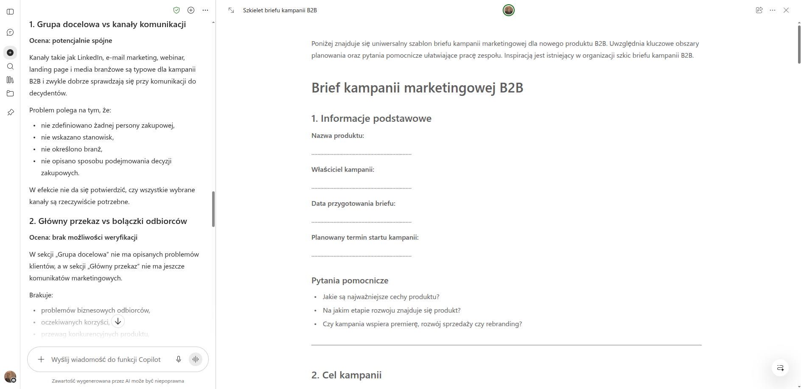The width and height of the screenshot is (801, 389).
Task: Click the text Ocena: potencjalnie spójne
Action: point(71,41)
